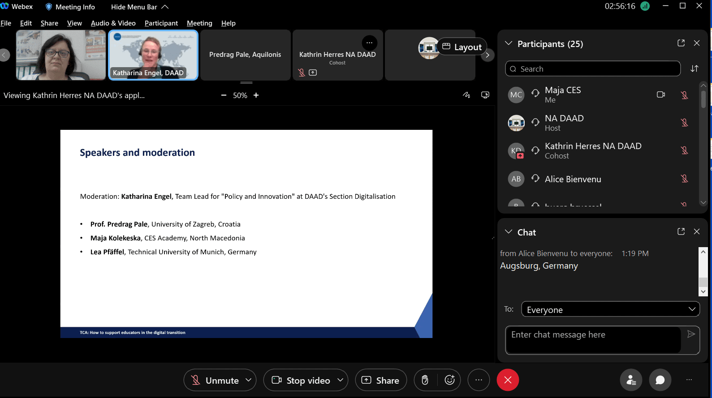712x398 pixels.
Task: Raise hand using the hand icon
Action: coord(425,380)
